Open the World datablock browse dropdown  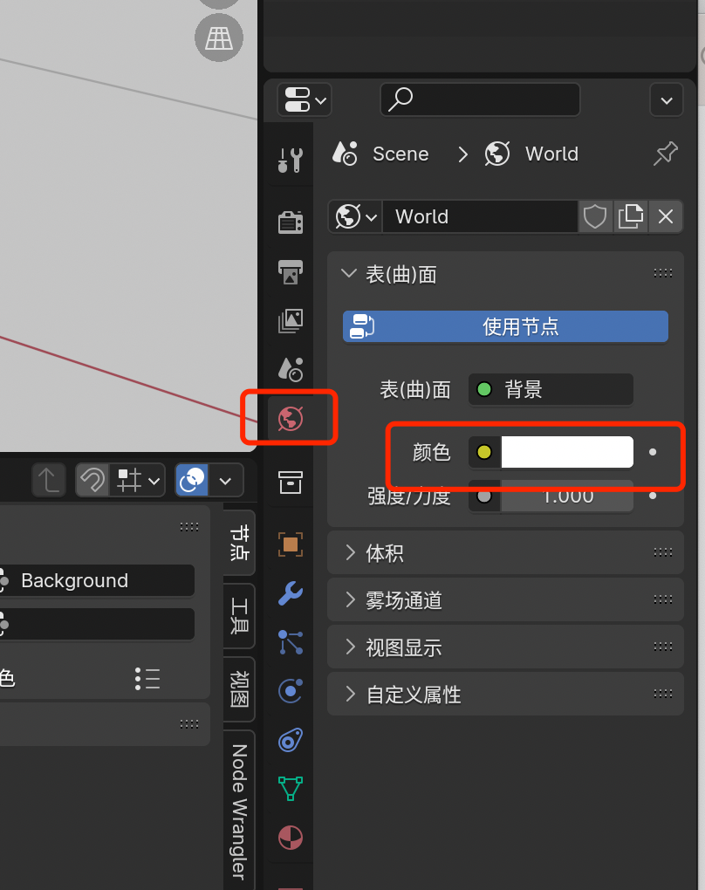pos(355,216)
